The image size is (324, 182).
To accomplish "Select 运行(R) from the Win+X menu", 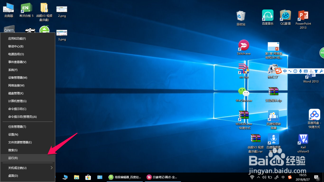I will coord(28,158).
